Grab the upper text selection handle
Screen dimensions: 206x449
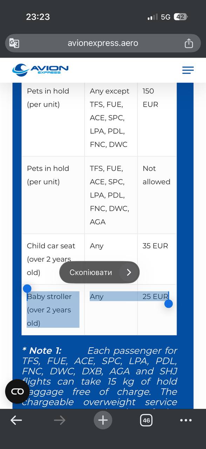click(x=27, y=289)
